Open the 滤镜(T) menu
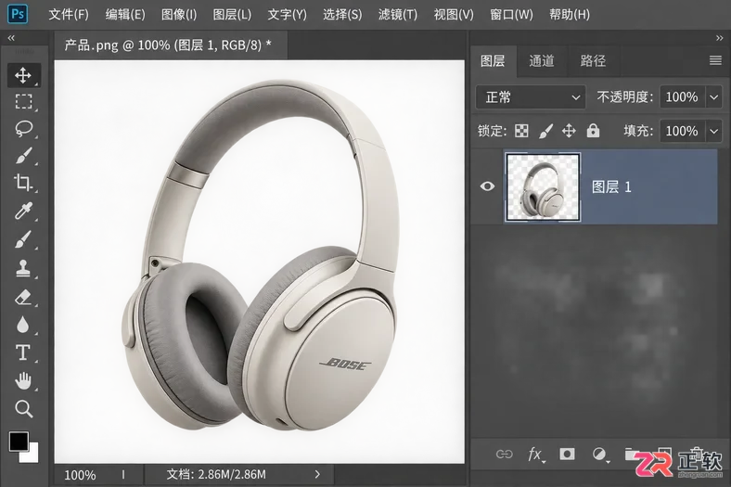Screen dimensions: 731x487 click(x=398, y=15)
